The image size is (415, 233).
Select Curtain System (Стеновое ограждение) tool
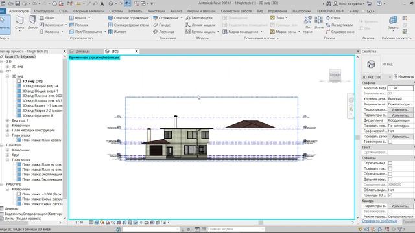pos(128,18)
